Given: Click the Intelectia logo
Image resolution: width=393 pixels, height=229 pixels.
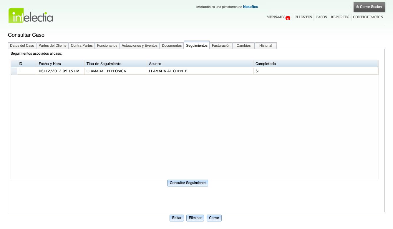Looking at the screenshot, I should click(31, 16).
